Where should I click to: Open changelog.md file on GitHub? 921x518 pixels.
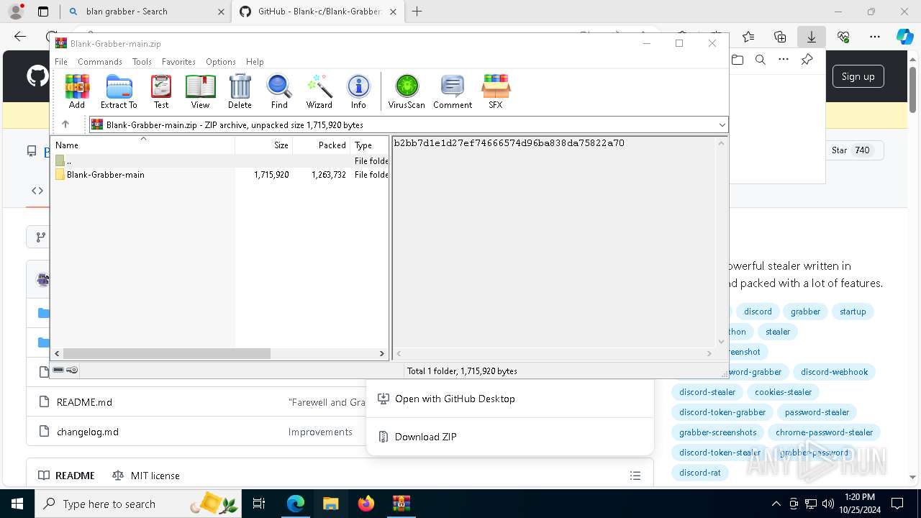click(x=88, y=432)
